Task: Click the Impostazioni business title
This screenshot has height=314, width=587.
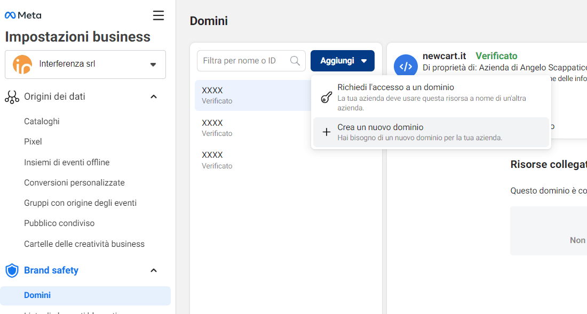Action: click(x=78, y=37)
